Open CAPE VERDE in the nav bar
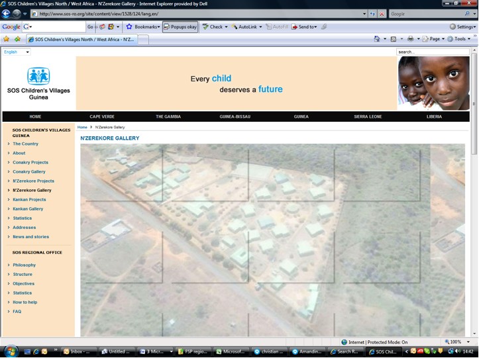Image resolution: width=479 pixels, height=358 pixels. (x=102, y=116)
